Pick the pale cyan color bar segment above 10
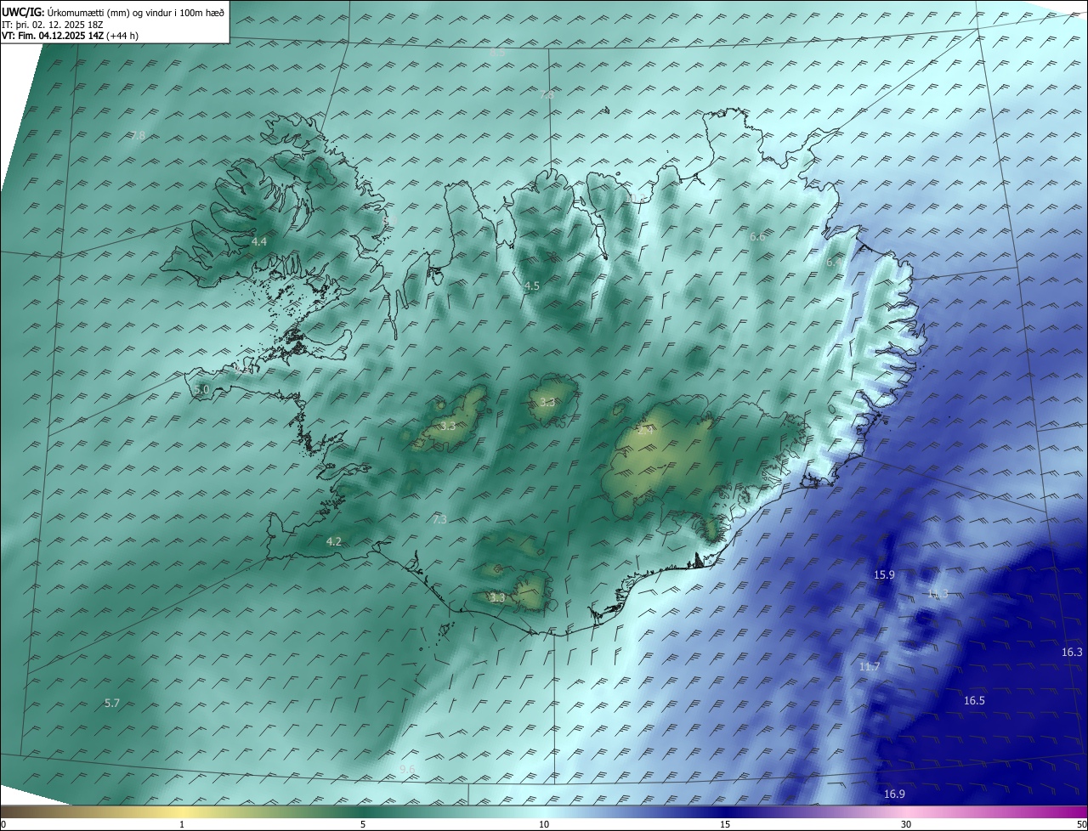The width and height of the screenshot is (1088, 831). click(544, 811)
